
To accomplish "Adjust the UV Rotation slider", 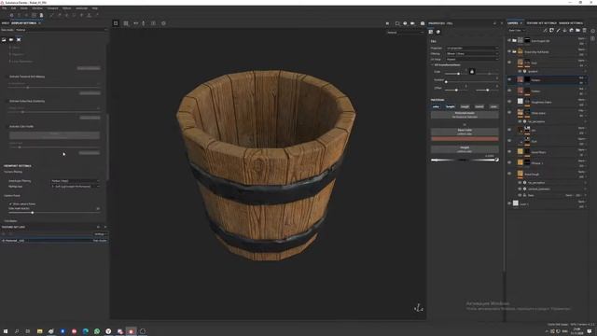I will click(471, 82).
